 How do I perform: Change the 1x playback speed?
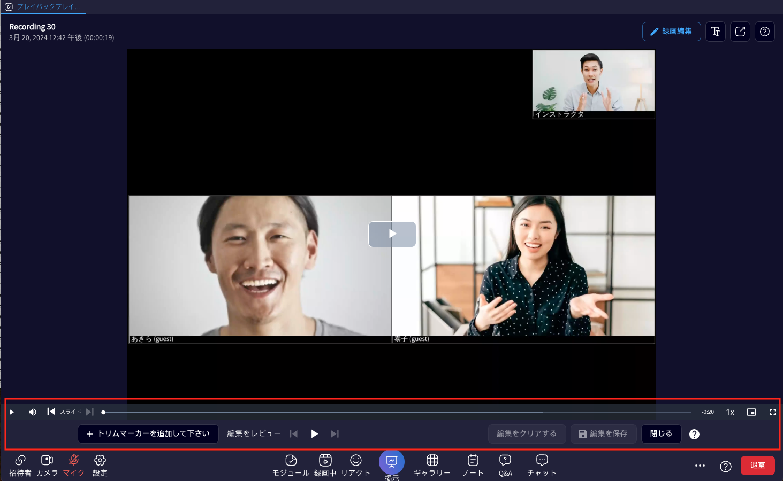pos(730,412)
